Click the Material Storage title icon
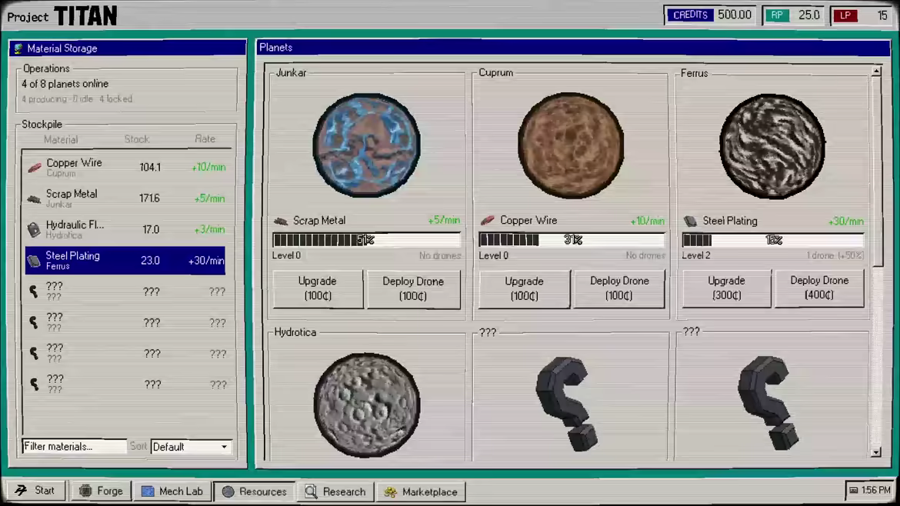900x506 pixels. click(18, 48)
